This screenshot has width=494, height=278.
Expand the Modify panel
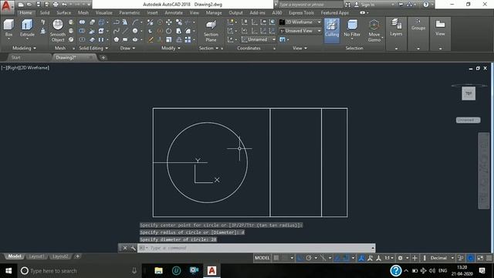[x=171, y=48]
